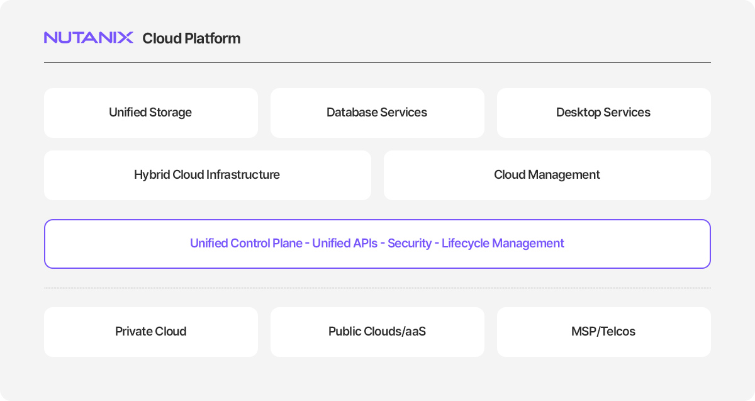Open the Unified Storage card

151,113
